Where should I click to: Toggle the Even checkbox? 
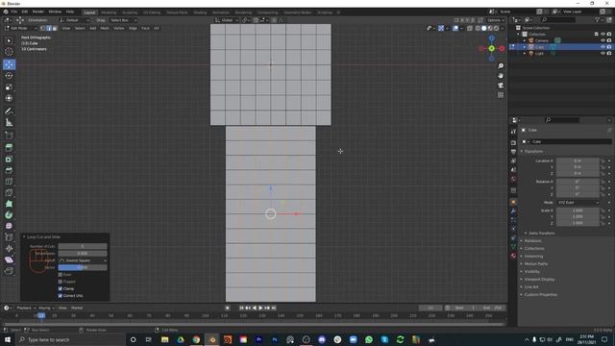coord(61,275)
